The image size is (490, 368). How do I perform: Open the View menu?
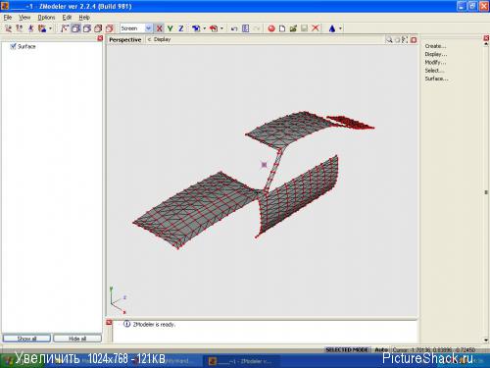click(24, 18)
